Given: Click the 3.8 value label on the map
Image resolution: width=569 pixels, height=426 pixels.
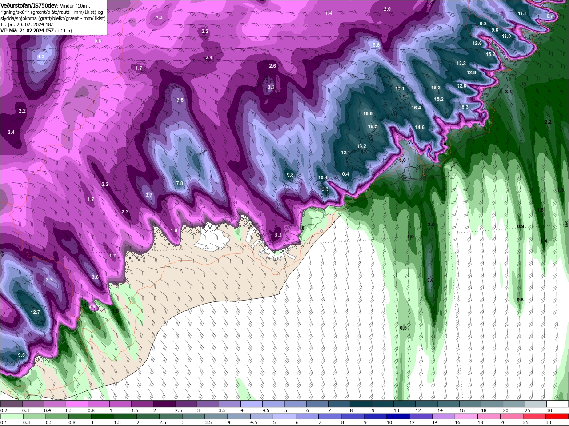Looking at the screenshot, I should tap(49, 280).
